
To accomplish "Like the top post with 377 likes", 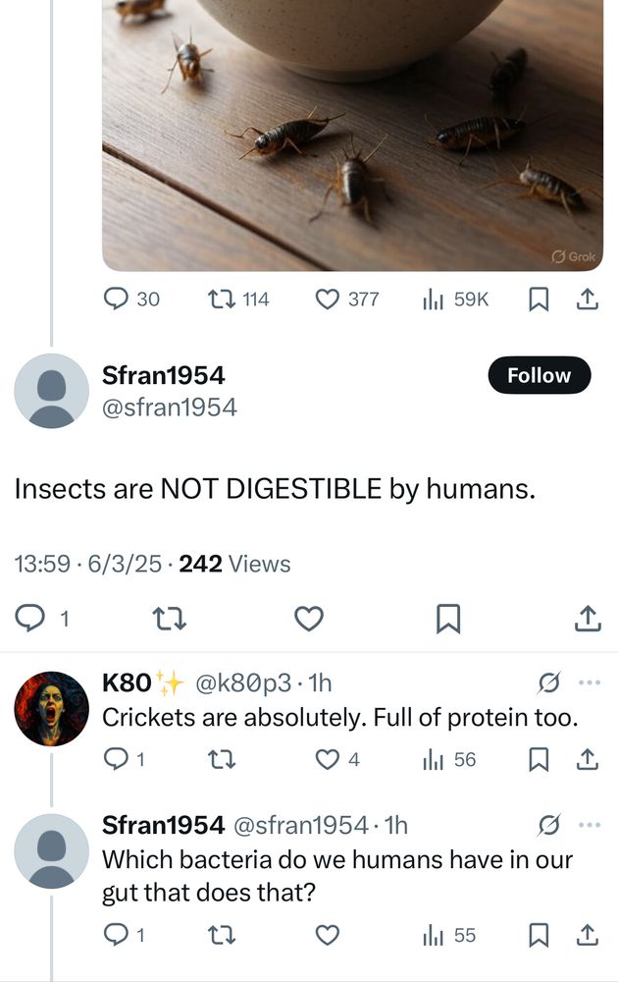I will (346, 300).
